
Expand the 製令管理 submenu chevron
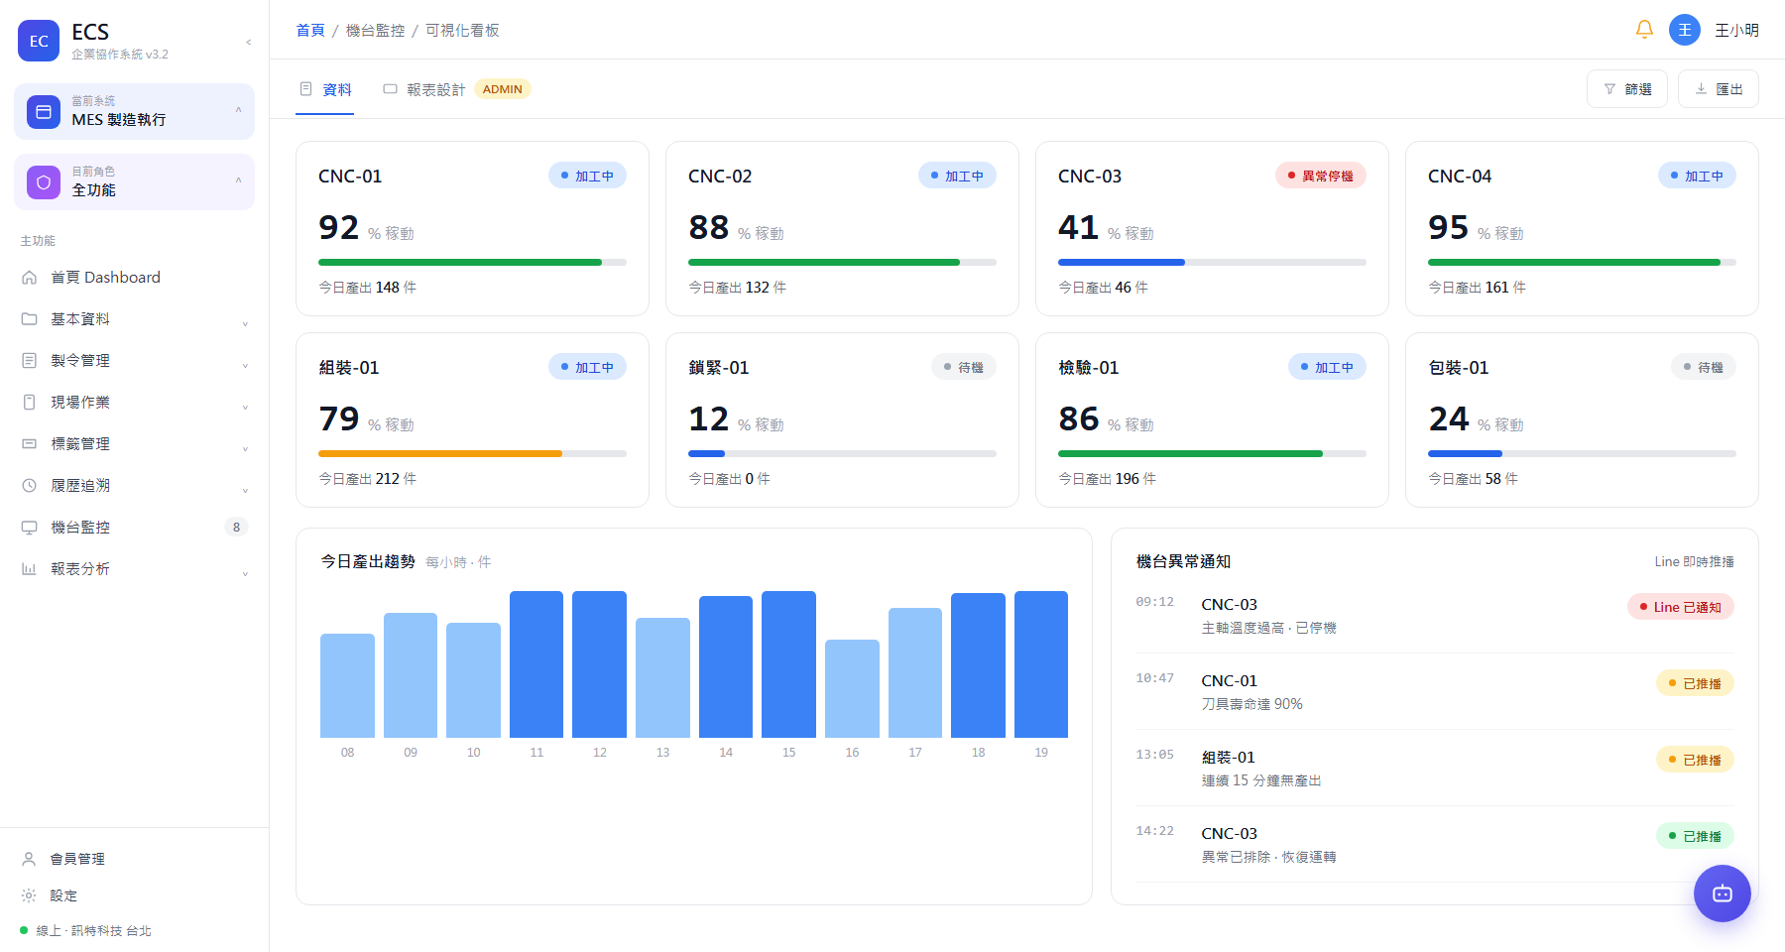245,365
